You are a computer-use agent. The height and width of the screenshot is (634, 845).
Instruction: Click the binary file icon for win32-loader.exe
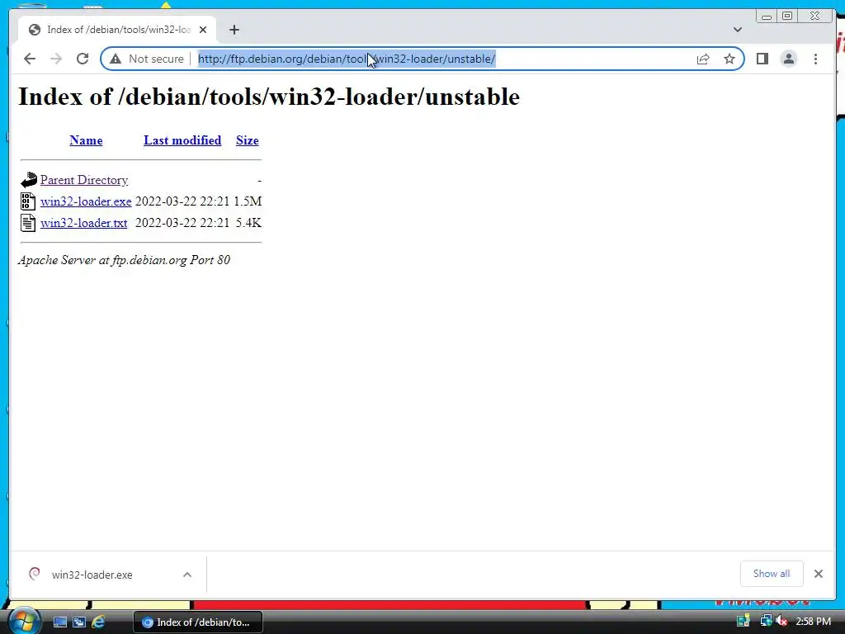29,201
